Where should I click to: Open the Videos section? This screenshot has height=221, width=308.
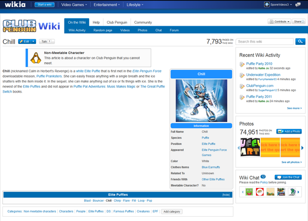tap(125, 30)
